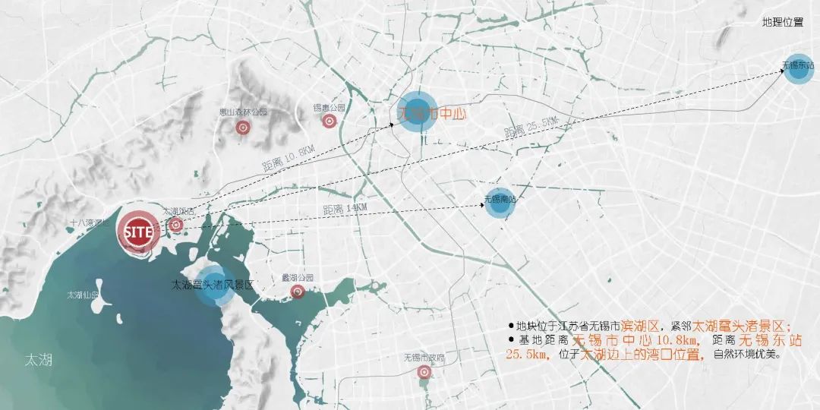Select the 距离 14KM distance label
820x410 pixels.
tap(345, 208)
